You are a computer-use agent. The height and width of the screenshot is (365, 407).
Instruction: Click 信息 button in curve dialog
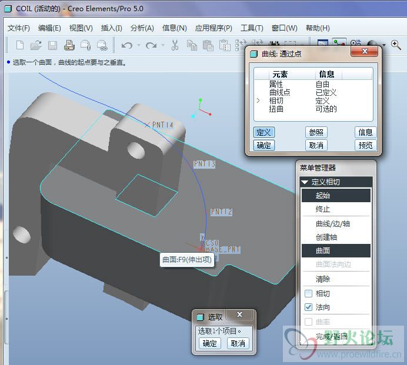coord(365,133)
